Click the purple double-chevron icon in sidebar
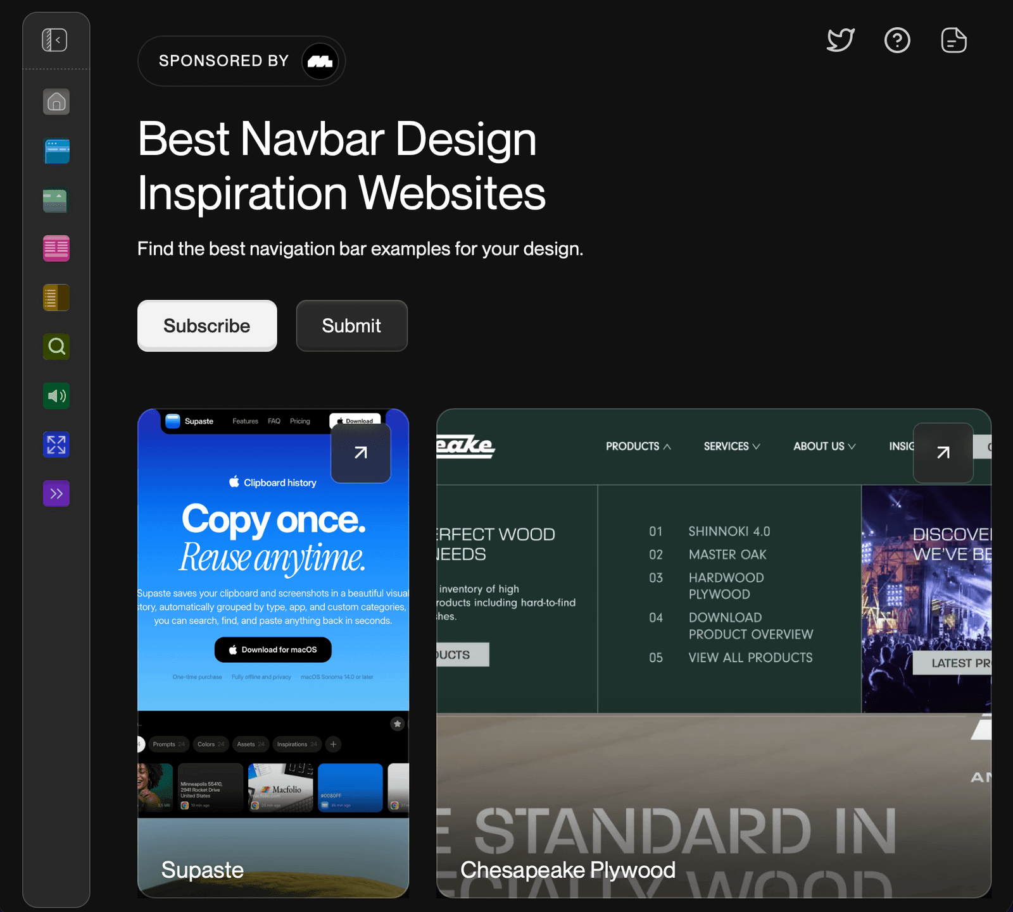 point(56,494)
